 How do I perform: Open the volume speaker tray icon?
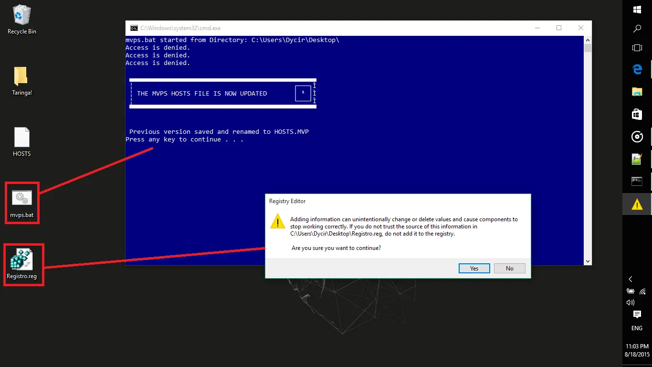631,302
